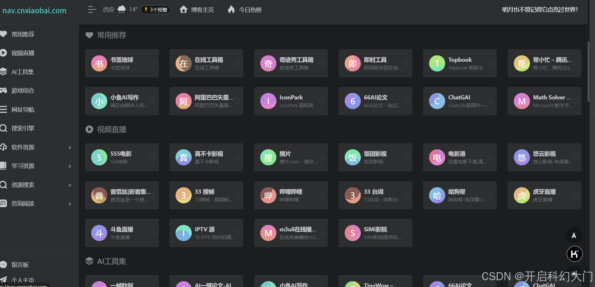This screenshot has width=595, height=287.
Task: Click the page vertical scrollbar thumb
Action: tap(589, 72)
